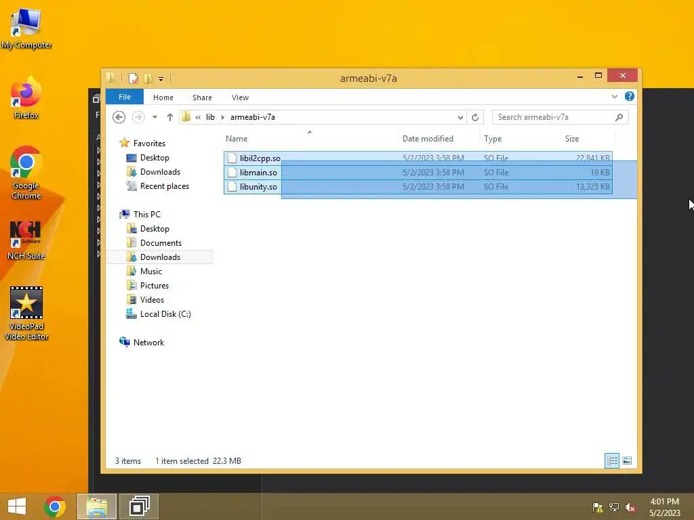Click File Explorer in the taskbar
The width and height of the screenshot is (694, 520).
[x=97, y=506]
